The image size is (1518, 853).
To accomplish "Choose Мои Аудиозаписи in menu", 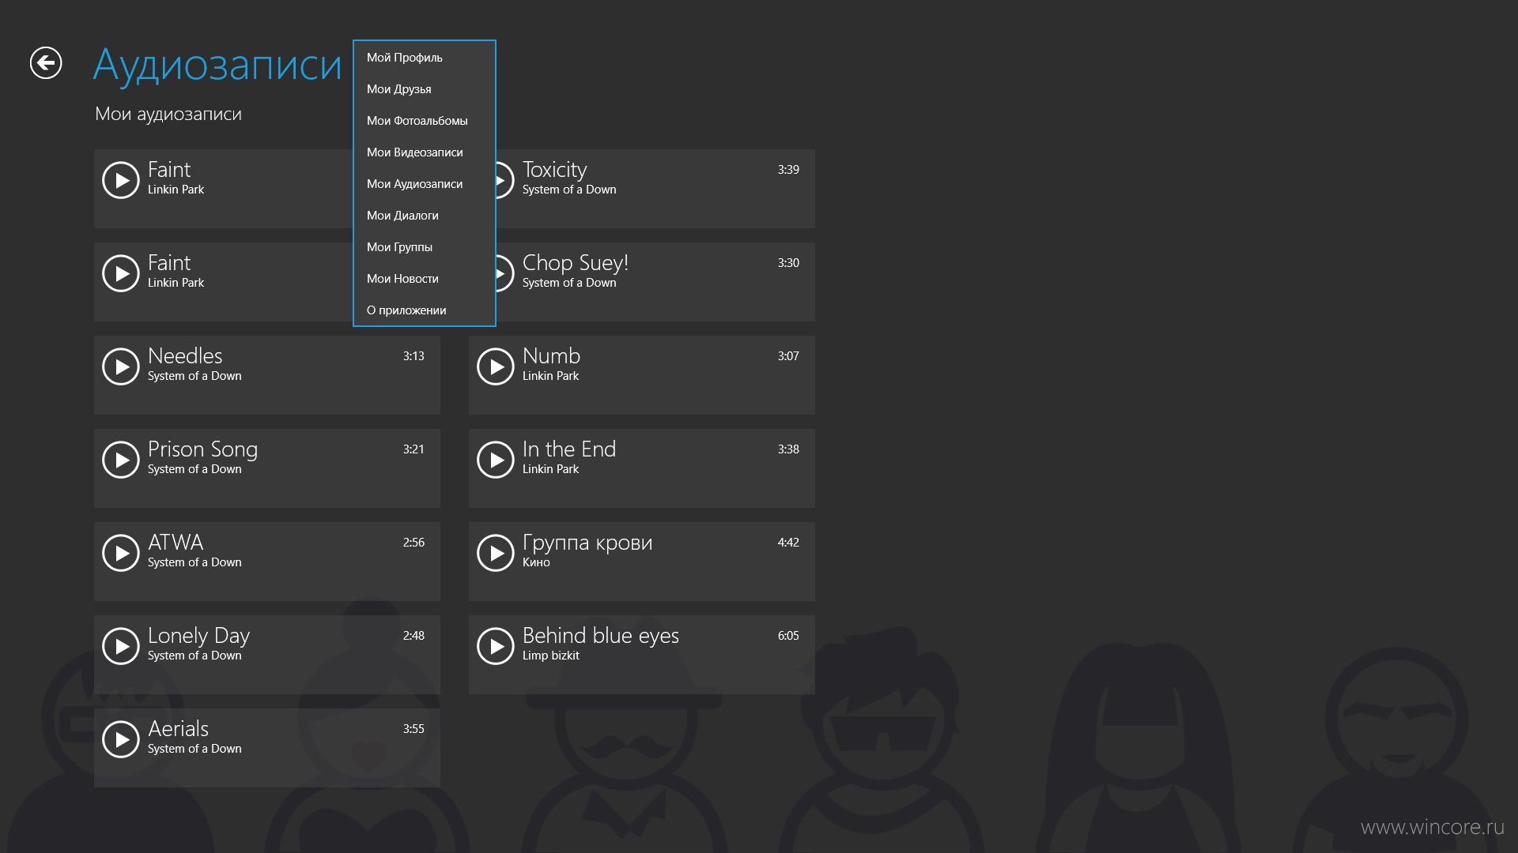I will pos(425,184).
